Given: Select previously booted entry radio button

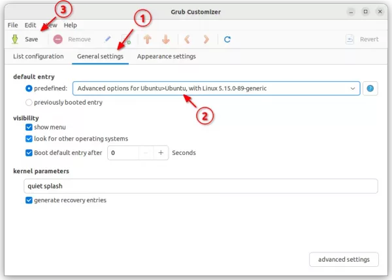Looking at the screenshot, I should 29,102.
